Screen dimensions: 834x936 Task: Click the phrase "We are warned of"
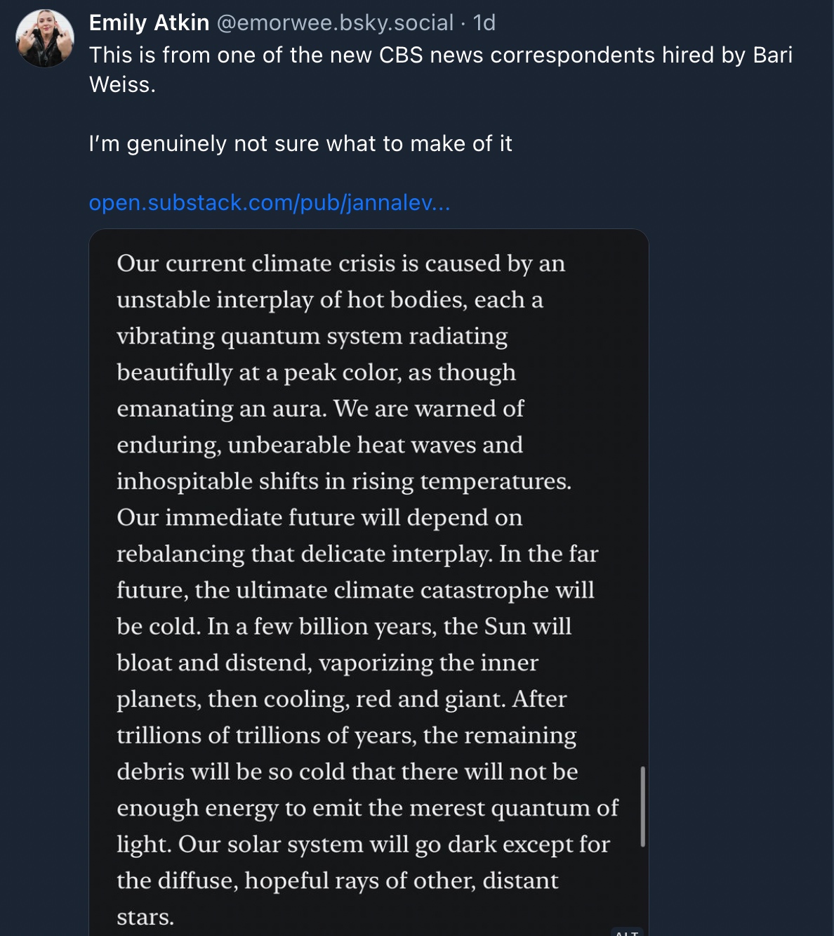428,408
